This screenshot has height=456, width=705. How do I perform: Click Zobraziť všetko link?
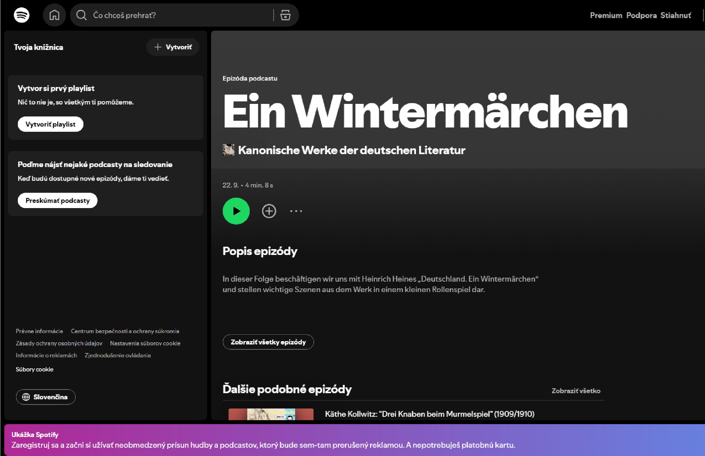(x=576, y=391)
